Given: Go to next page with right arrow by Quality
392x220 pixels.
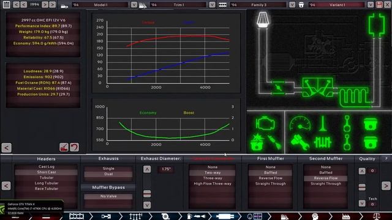Looking at the screenshot, I should click(386, 186).
